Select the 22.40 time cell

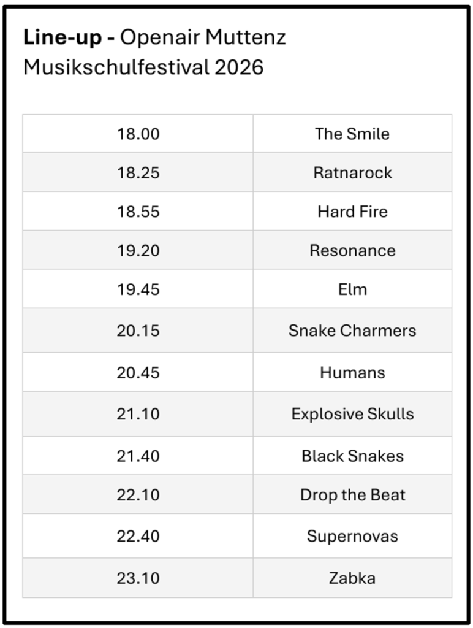[138, 536]
